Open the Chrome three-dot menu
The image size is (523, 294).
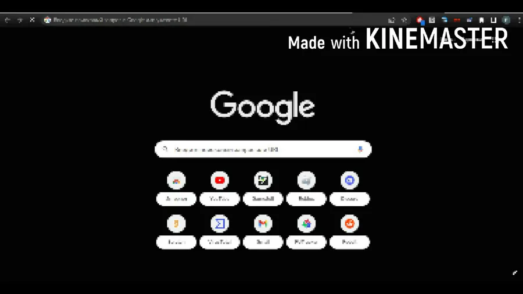(519, 20)
